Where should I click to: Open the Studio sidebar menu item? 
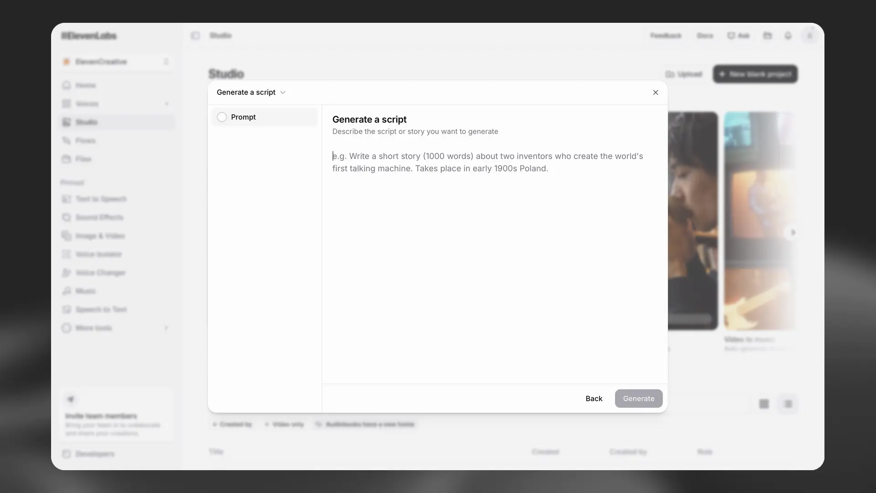(x=87, y=122)
